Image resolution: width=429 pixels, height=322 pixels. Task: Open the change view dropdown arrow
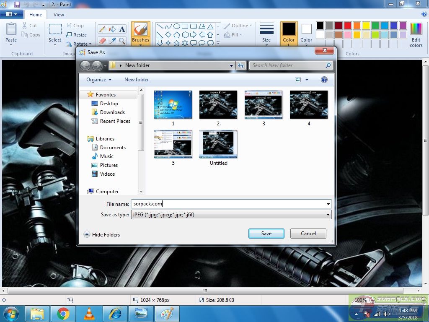[307, 80]
